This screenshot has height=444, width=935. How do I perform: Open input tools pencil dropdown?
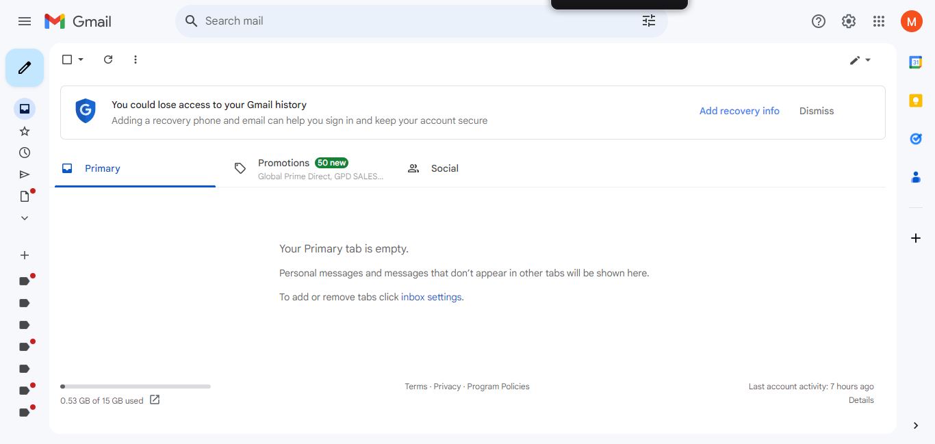pos(860,60)
